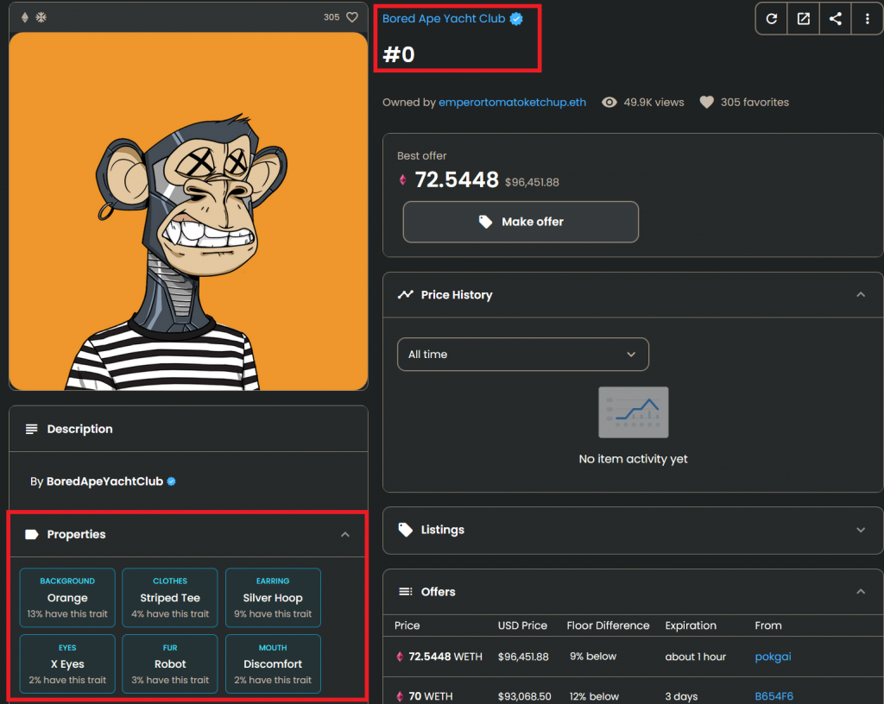
Task: Click the refresh metadata icon
Action: point(771,19)
